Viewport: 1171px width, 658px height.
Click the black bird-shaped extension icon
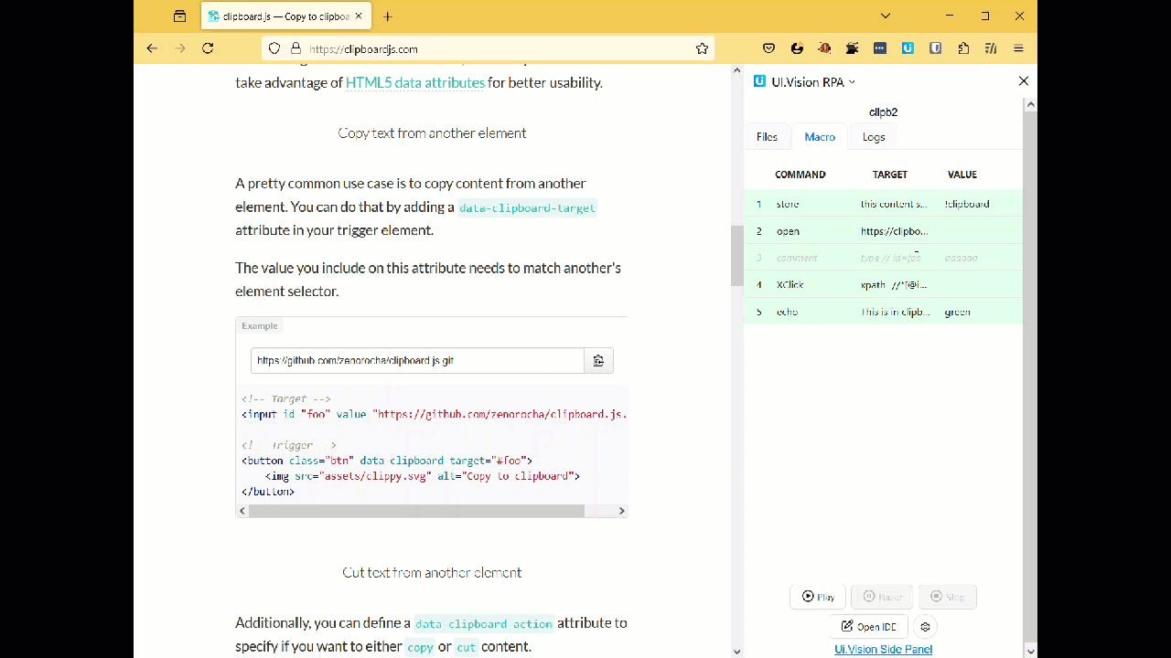click(853, 48)
